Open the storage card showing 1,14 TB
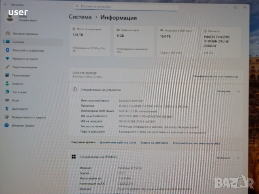The height and width of the screenshot is (194, 259). click(x=90, y=41)
